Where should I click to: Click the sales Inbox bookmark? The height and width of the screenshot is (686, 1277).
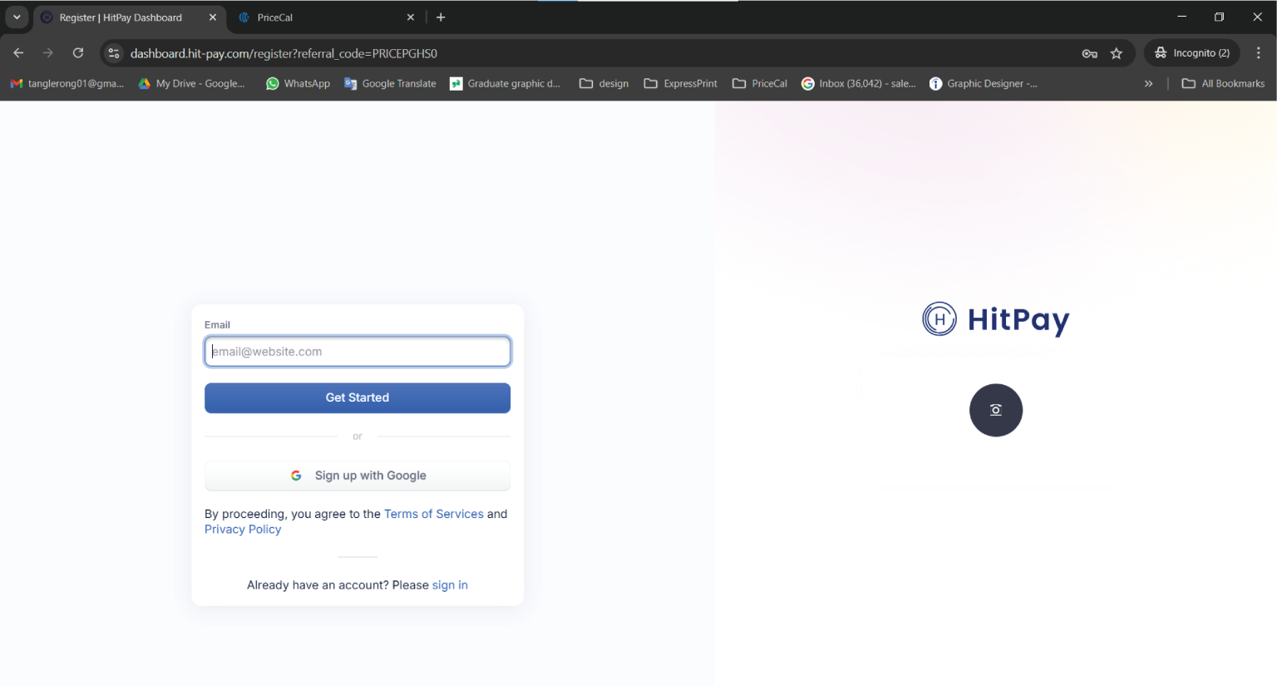coord(858,83)
